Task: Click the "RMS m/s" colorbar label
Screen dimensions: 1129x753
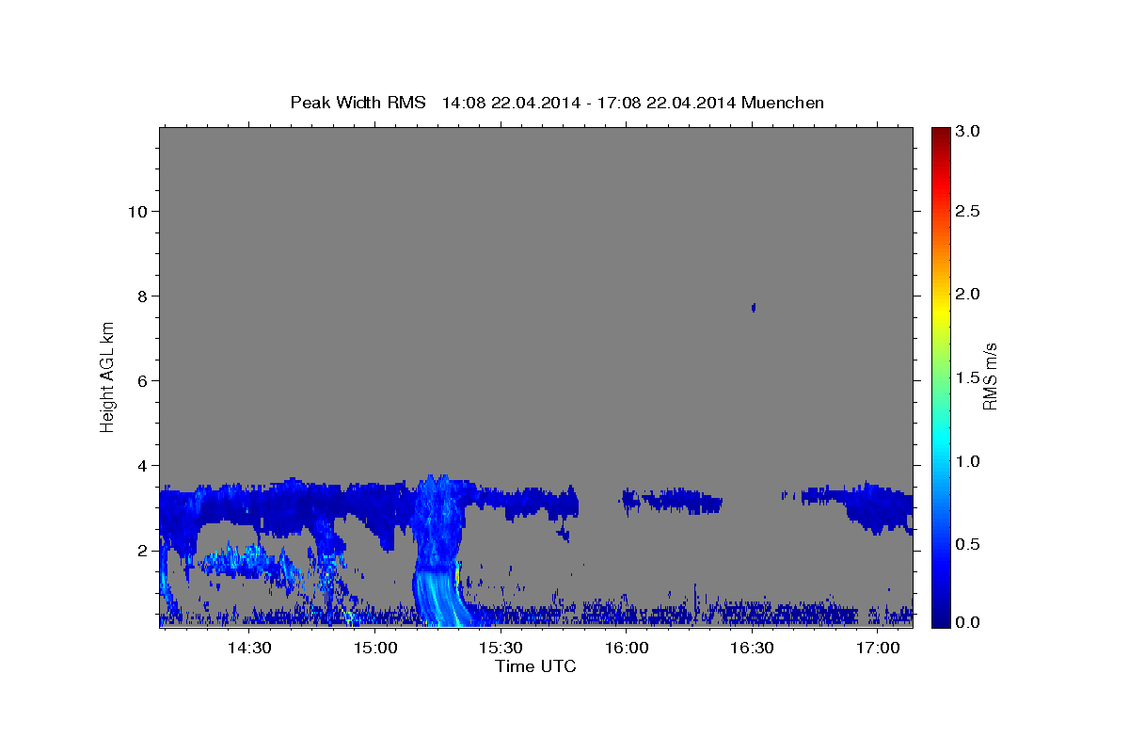Action: click(x=989, y=378)
